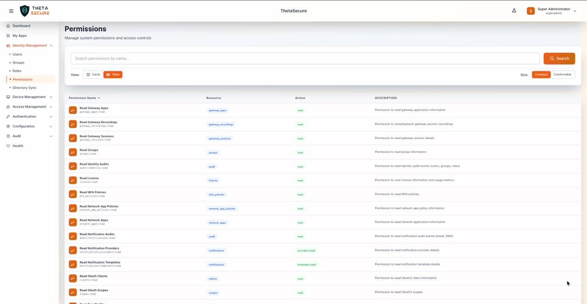
Task: Open the Dashboard sidebar icon
Action: click(x=8, y=26)
